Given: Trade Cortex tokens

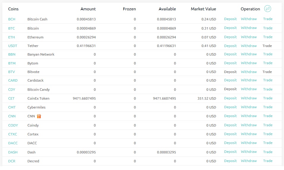Looking at the screenshot, I should coord(268,134).
